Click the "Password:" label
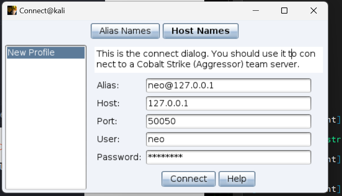The width and height of the screenshot is (342, 196). coord(119,157)
